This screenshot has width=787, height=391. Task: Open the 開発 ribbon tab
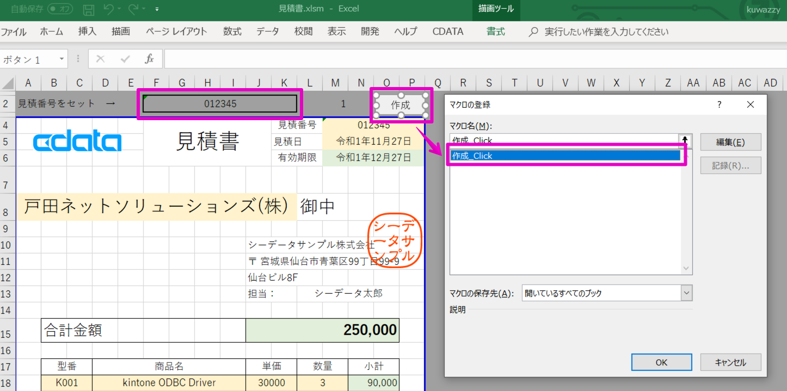point(370,32)
